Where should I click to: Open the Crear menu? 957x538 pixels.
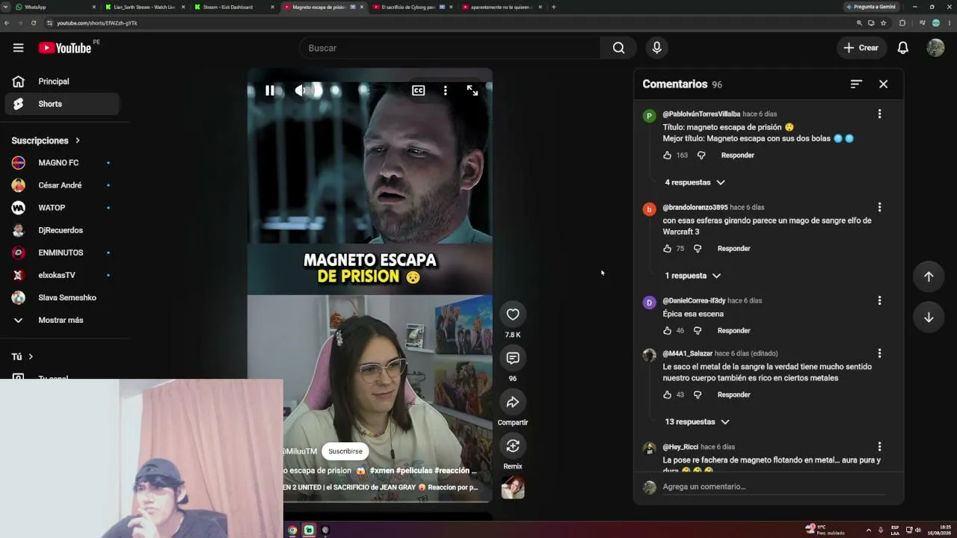coord(861,48)
